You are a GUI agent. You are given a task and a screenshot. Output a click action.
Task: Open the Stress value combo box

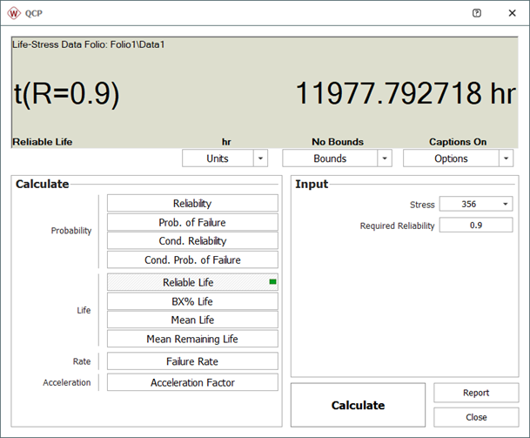pos(475,204)
